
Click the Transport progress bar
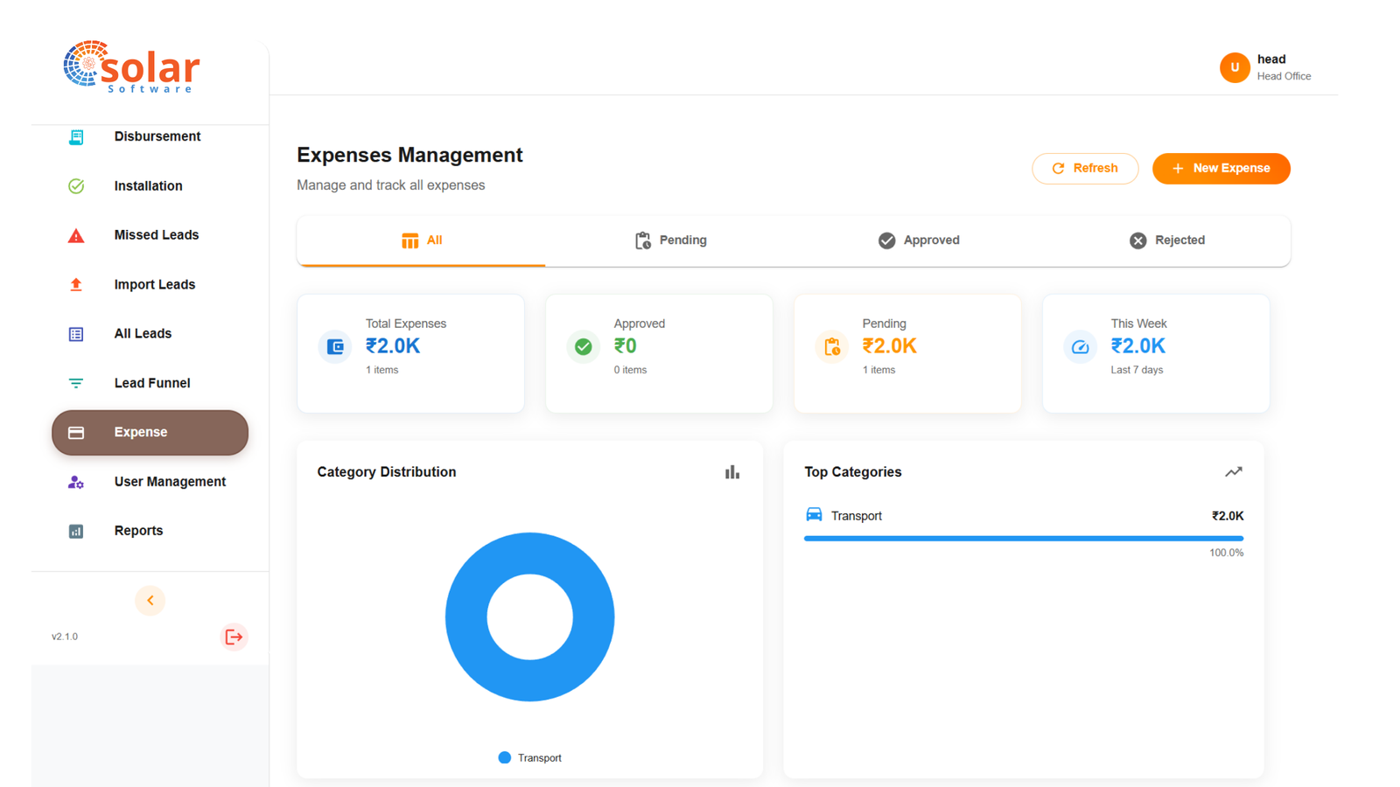pos(1023,538)
